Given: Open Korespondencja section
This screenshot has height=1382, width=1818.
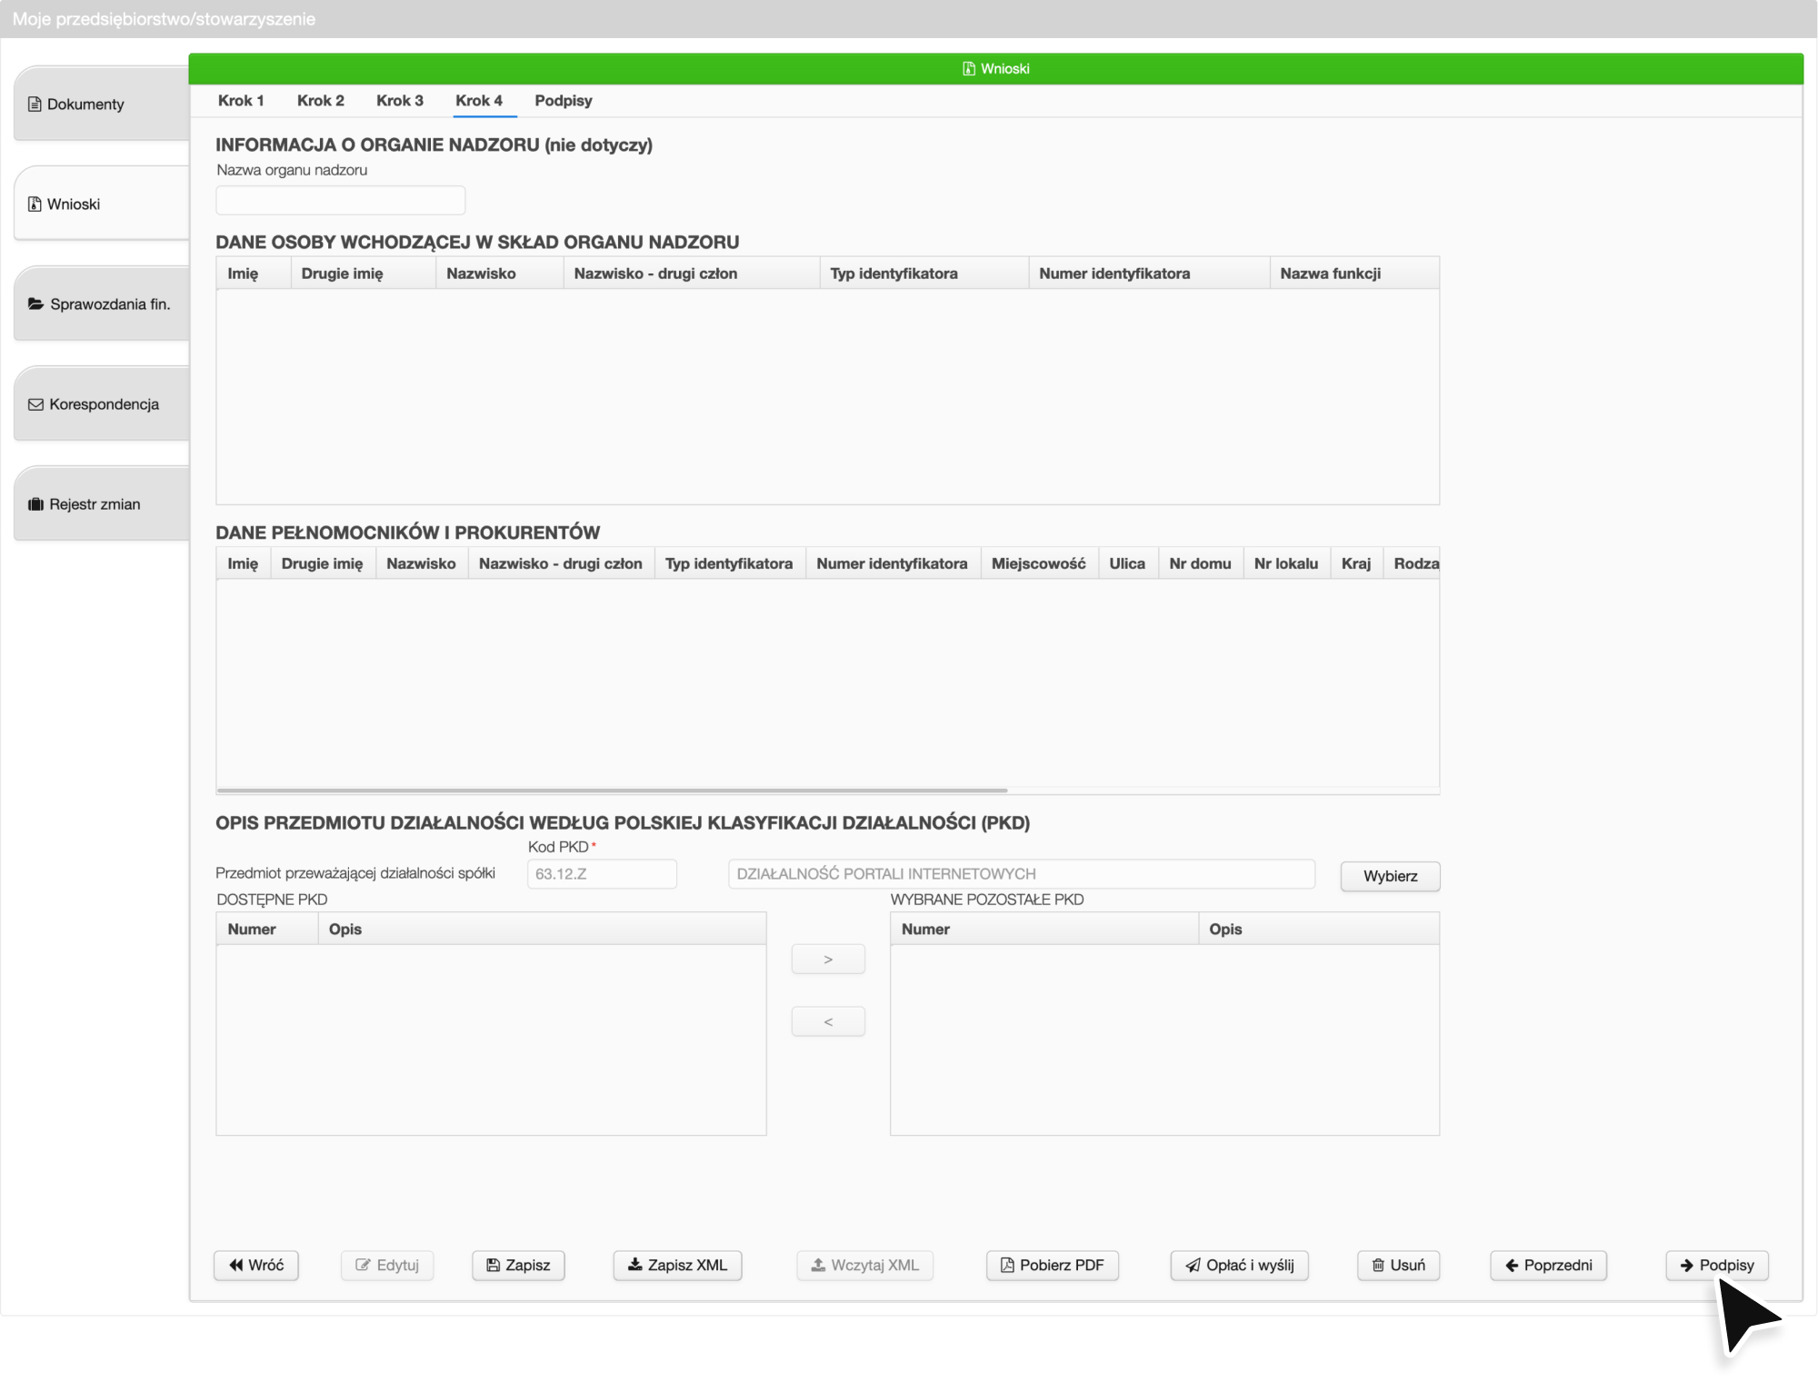Looking at the screenshot, I should tap(102, 403).
